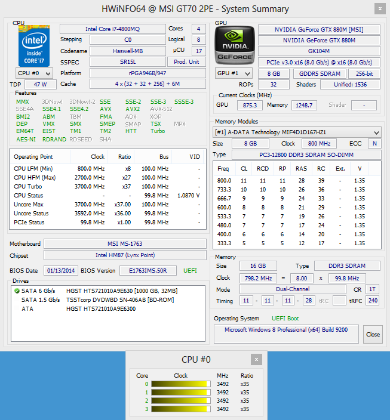Click the PCIe v3.0 x16 link field

tap(319, 63)
